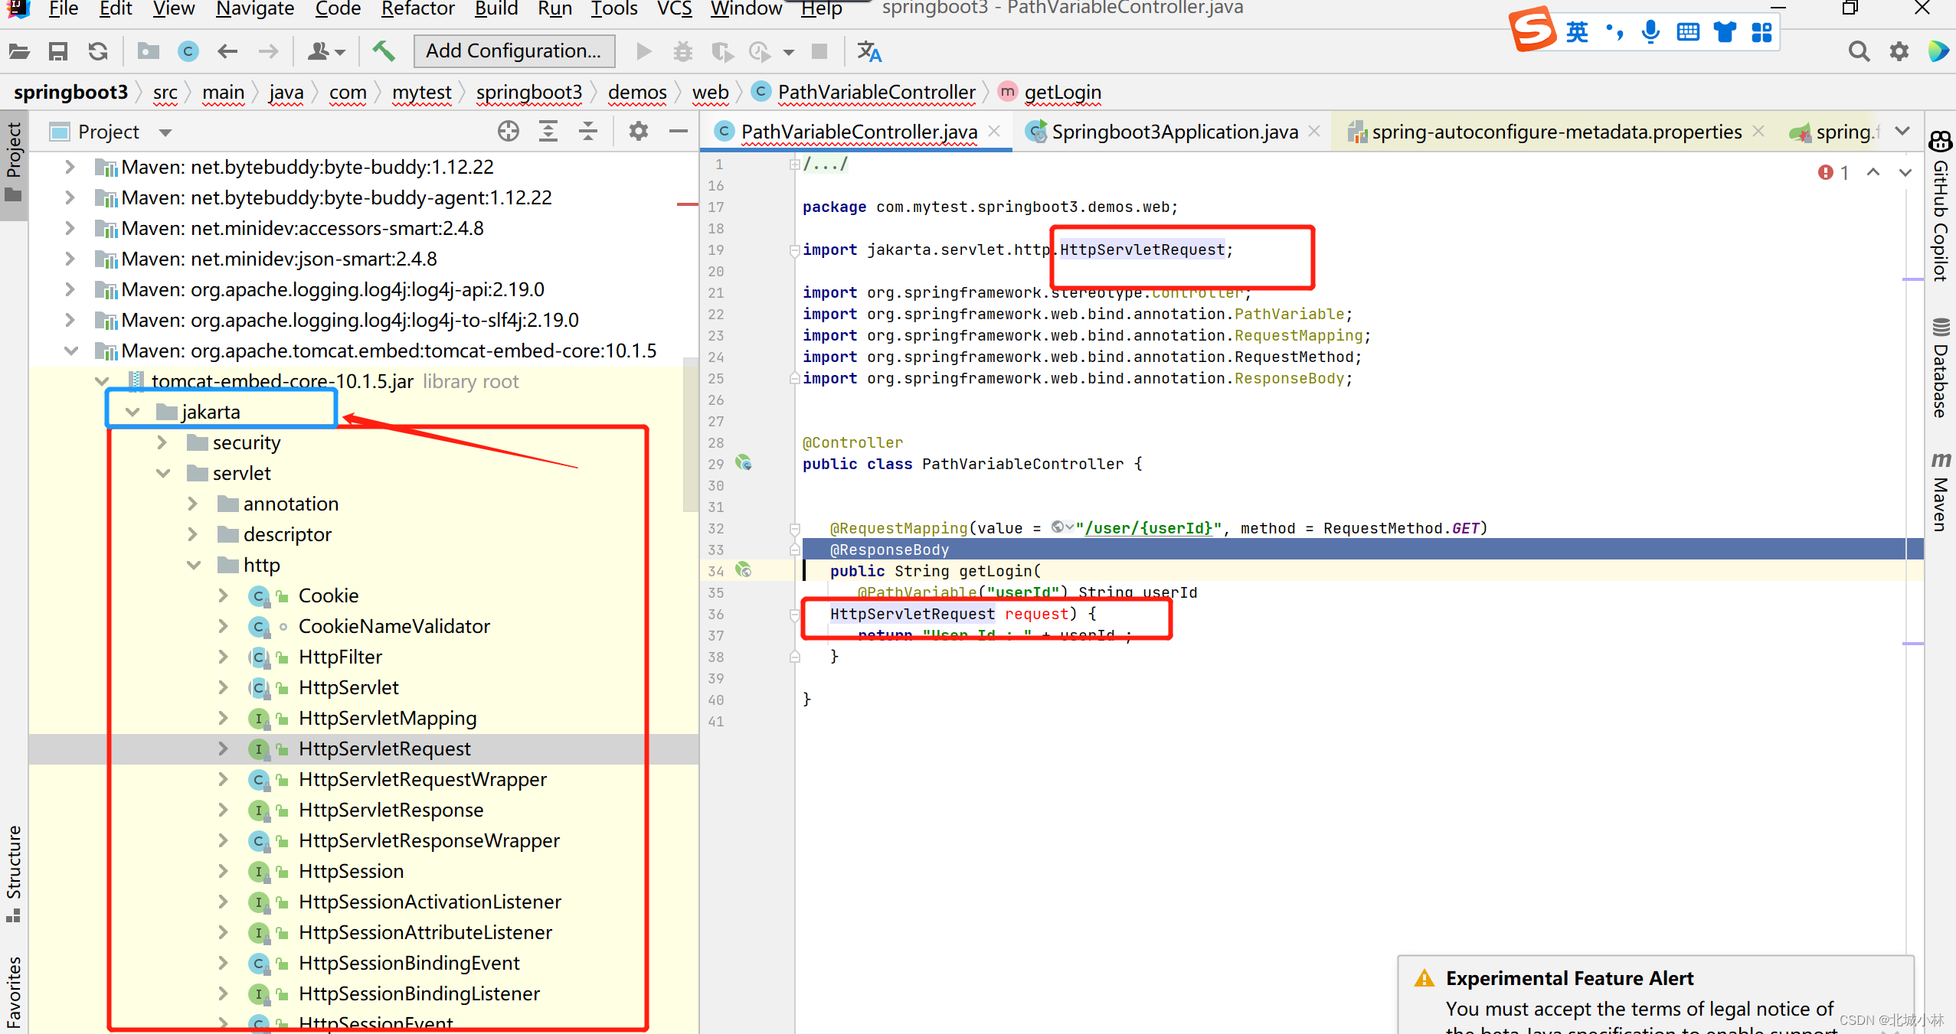Open the user profile dropdown in toolbar
Image resolution: width=1956 pixels, height=1034 pixels.
[326, 51]
